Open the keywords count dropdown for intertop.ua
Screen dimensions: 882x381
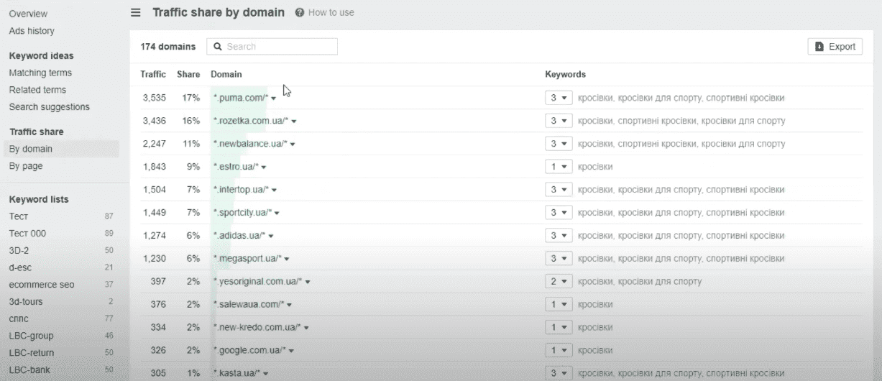coord(559,190)
